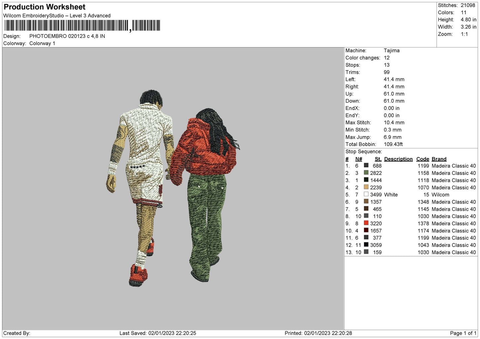480x339 pixels.
Task: Click stitch count '3499' in stop sequence
Action: coord(376,195)
